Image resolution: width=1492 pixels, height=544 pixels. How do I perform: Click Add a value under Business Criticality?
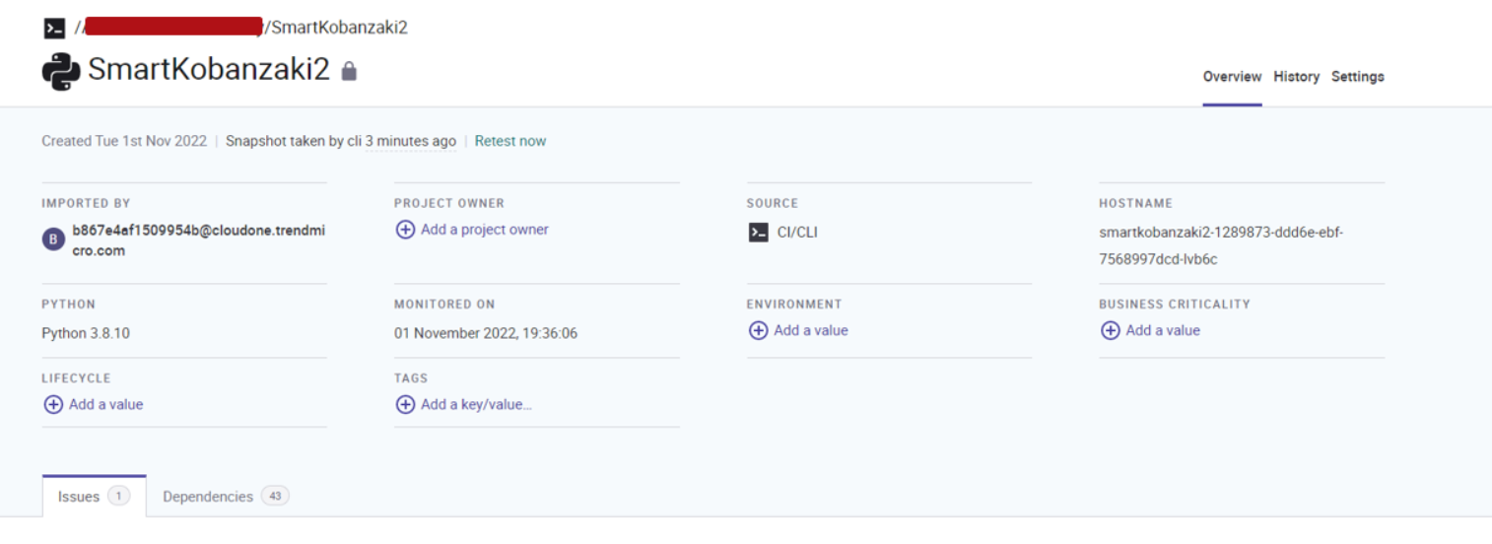click(x=1163, y=331)
